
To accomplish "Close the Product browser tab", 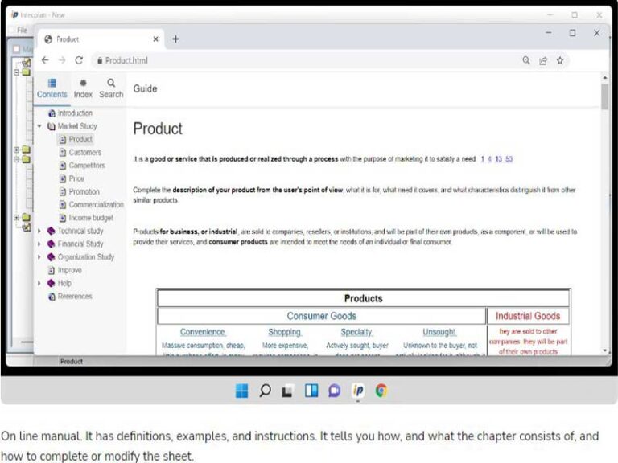I will [155, 39].
